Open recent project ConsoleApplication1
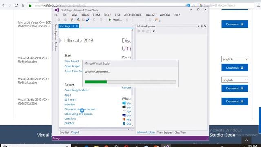Image resolution: width=261 pixels, height=147 pixels. pos(77,90)
